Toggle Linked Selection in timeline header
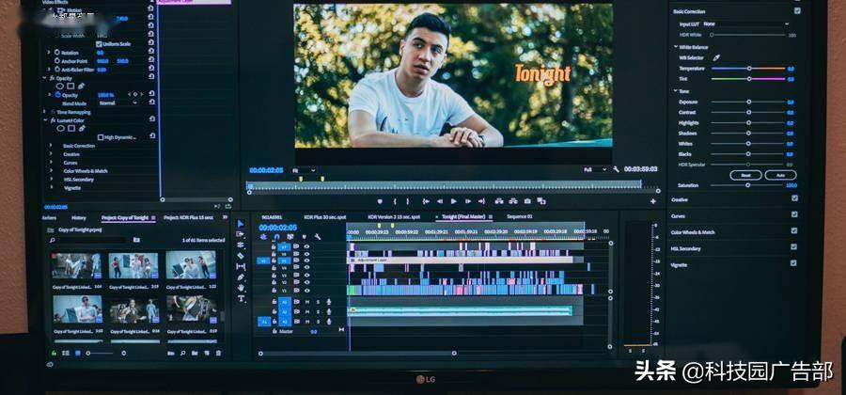 click(x=290, y=236)
